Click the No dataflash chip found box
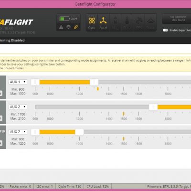The width and height of the screenshot is (191, 191). 177,19
